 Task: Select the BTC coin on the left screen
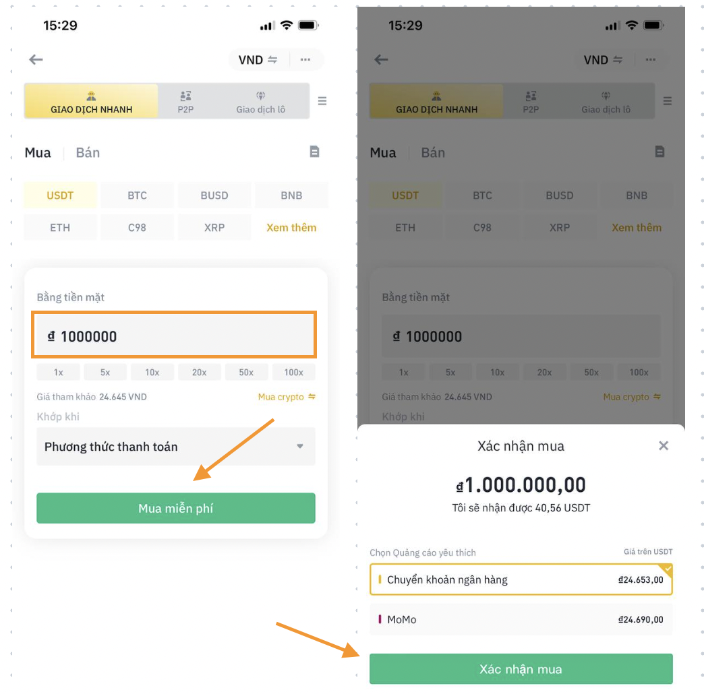[x=138, y=195]
